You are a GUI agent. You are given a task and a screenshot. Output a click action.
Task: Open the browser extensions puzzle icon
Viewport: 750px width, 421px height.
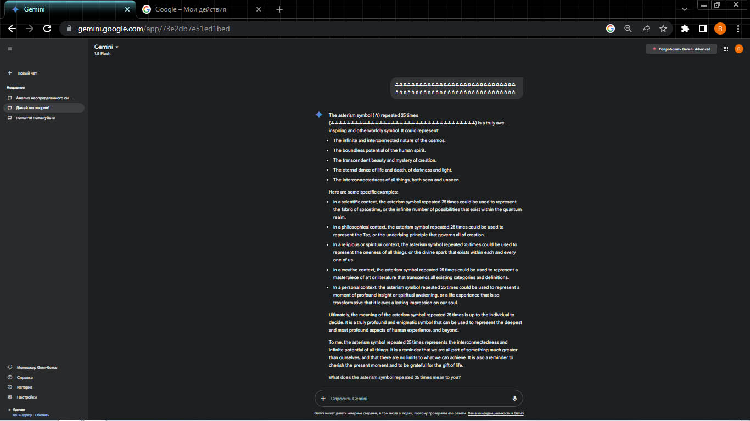click(685, 29)
